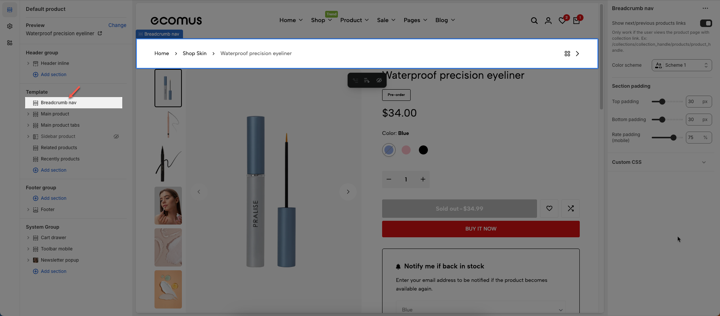Increase quantity with plus button
This screenshot has width=720, height=316.
[x=423, y=179]
